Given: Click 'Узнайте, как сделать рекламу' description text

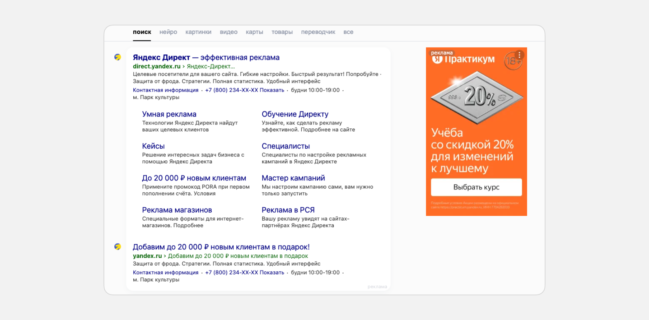Looking at the screenshot, I should 308,126.
